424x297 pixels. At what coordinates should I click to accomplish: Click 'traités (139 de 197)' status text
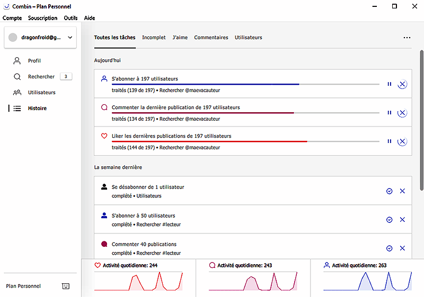(134, 91)
